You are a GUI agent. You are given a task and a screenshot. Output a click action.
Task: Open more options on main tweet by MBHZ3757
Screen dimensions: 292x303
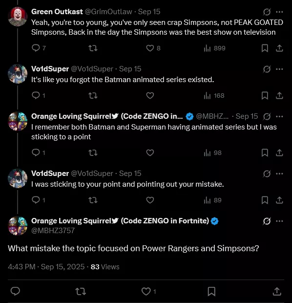[279, 221]
